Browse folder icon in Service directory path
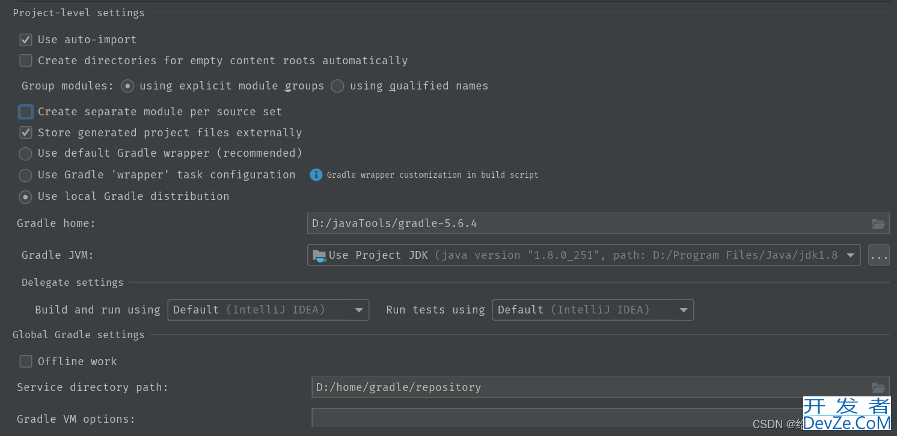This screenshot has width=897, height=436. [x=878, y=387]
